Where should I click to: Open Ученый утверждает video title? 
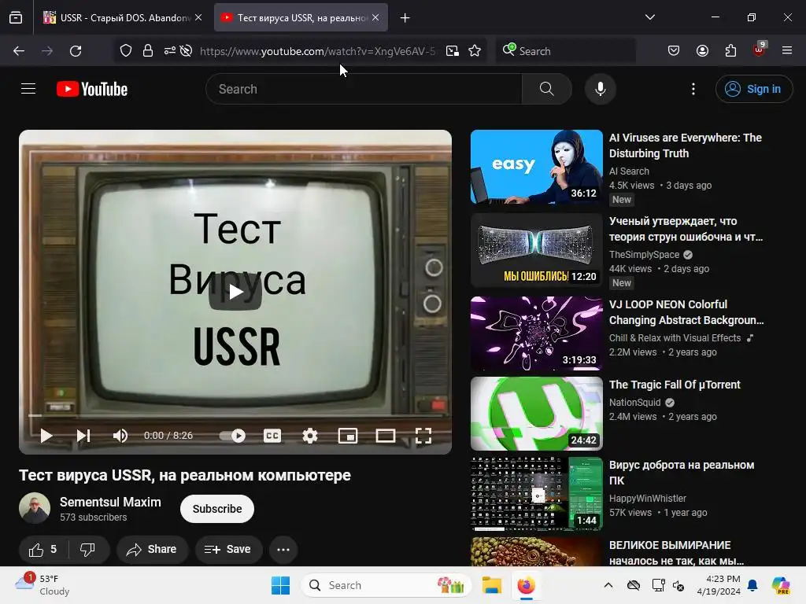[686, 229]
